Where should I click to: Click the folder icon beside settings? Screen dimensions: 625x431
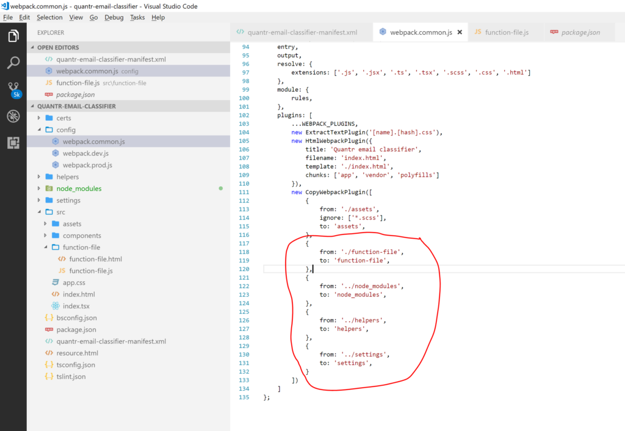[49, 200]
